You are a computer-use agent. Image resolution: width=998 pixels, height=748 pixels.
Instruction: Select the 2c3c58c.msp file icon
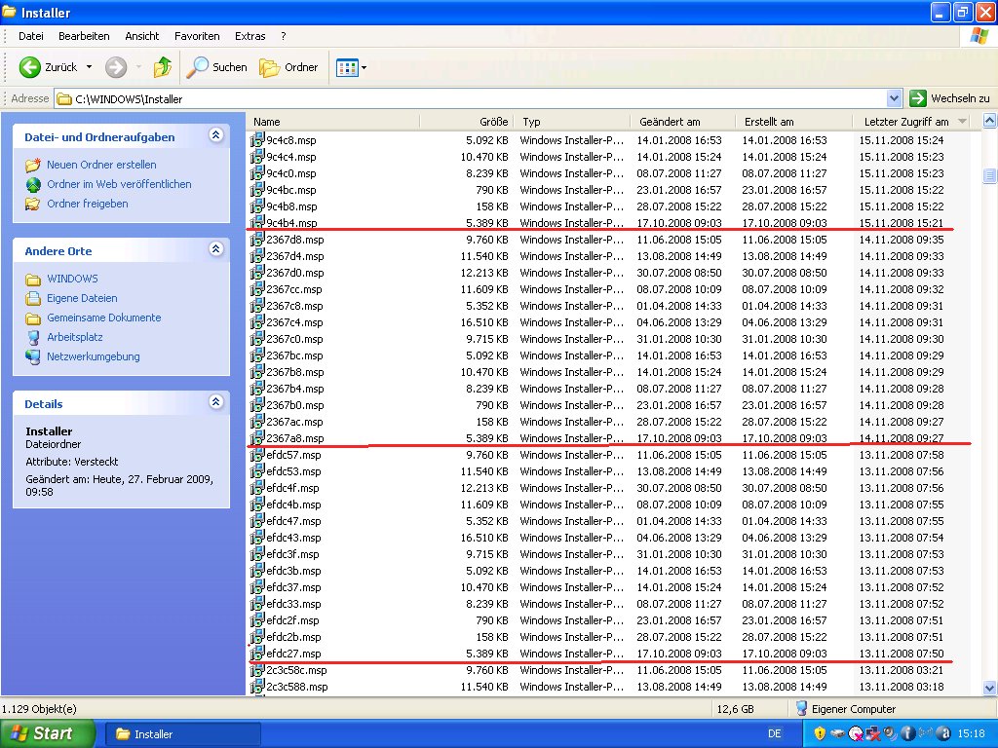point(257,670)
